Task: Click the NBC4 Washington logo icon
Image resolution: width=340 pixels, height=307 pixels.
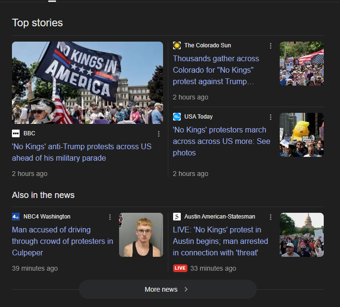Action: coord(16,217)
